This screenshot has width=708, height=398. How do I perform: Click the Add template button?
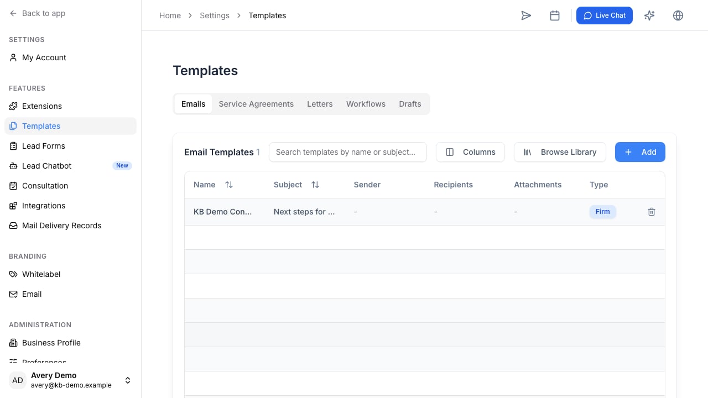(640, 152)
